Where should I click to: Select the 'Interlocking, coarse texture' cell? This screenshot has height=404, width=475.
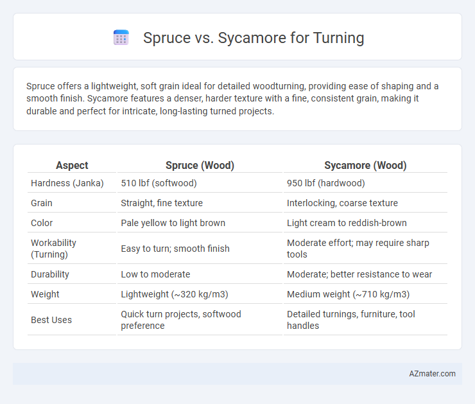pos(365,203)
